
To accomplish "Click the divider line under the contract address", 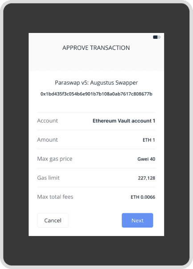I will coord(96,113).
